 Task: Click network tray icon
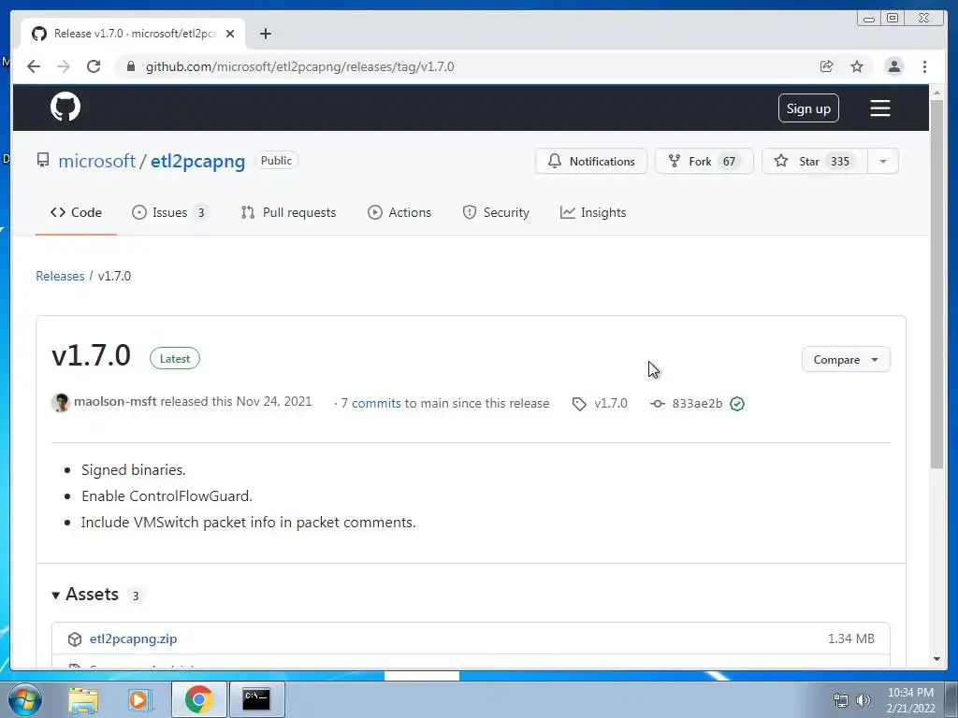[841, 700]
